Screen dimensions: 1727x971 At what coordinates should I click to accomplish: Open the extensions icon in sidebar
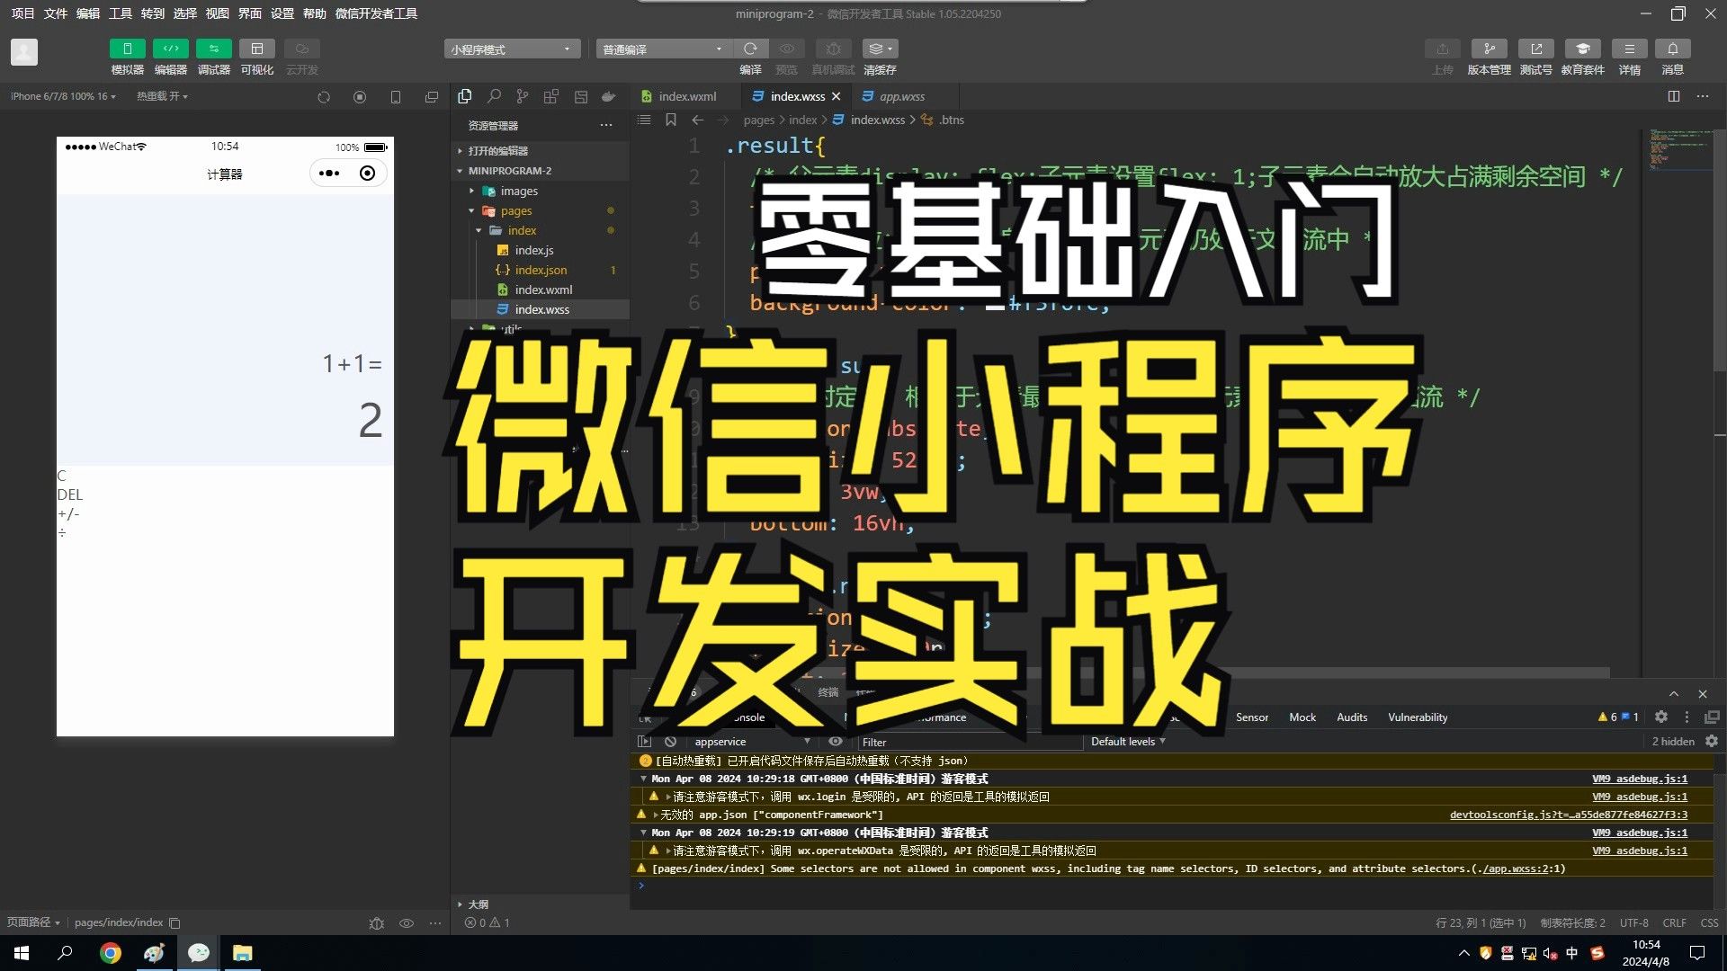551,96
